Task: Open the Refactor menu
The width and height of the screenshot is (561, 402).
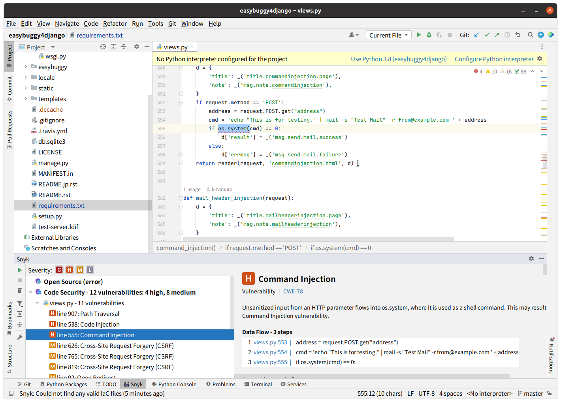Action: [115, 23]
